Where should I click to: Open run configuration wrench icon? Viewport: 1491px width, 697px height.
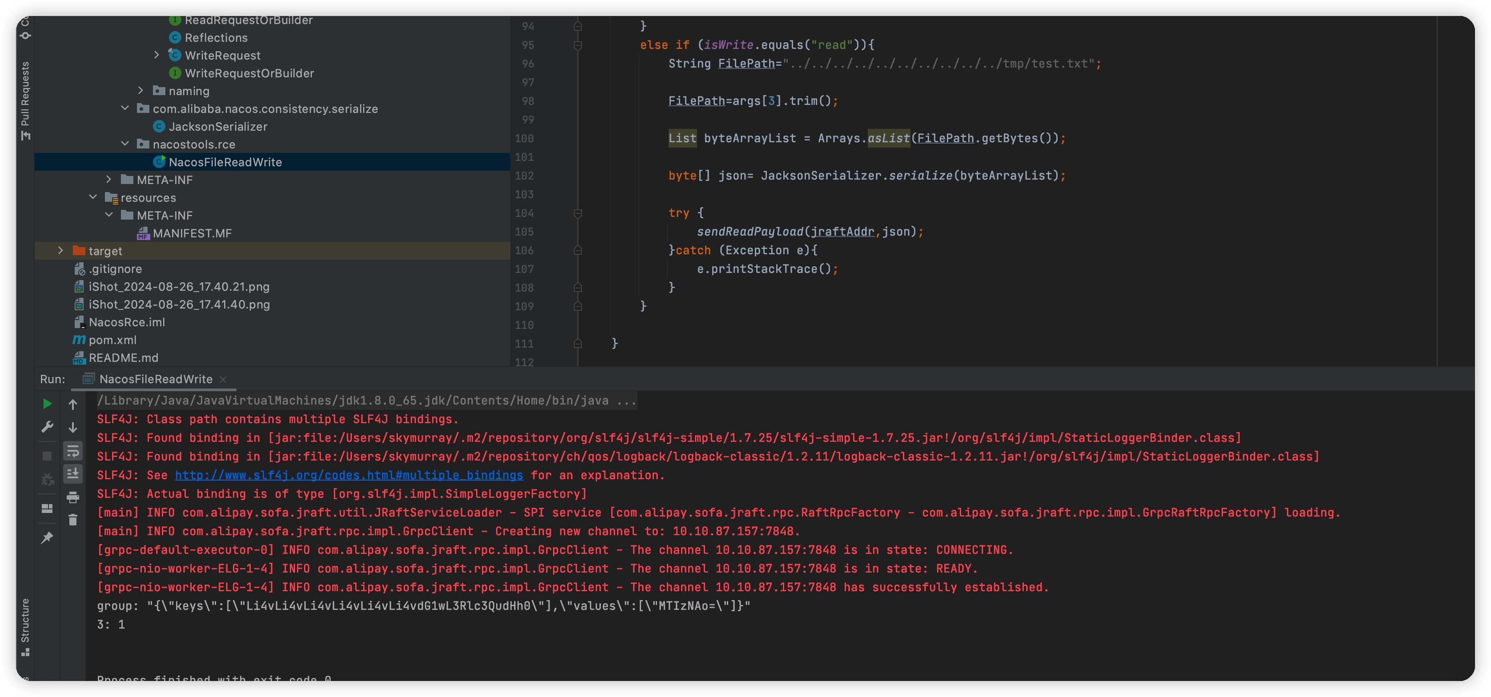click(x=48, y=427)
